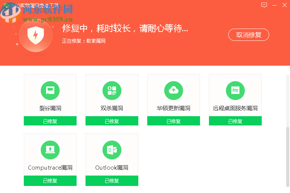Minimize the 360 vulnerability tool window
Viewport: 290px width, 193px height.
pos(274,5)
